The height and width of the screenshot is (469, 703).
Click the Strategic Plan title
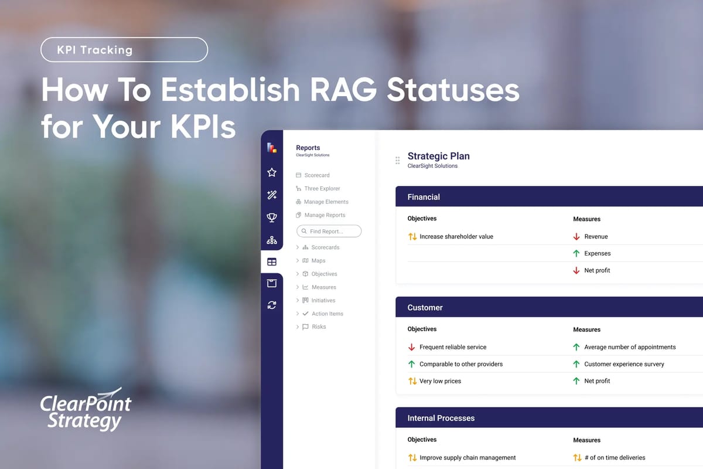pos(438,156)
